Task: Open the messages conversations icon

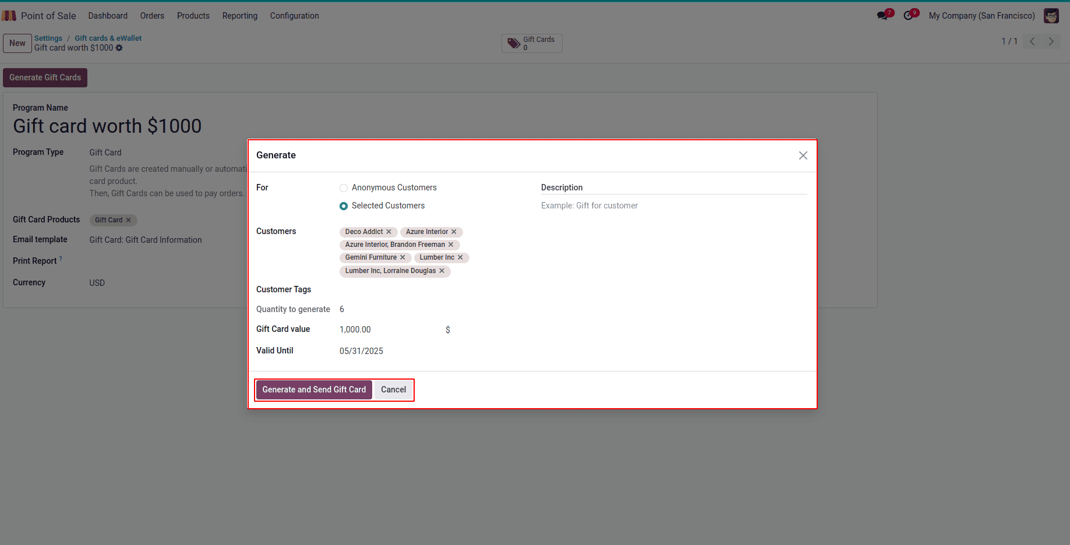Action: coord(883,15)
